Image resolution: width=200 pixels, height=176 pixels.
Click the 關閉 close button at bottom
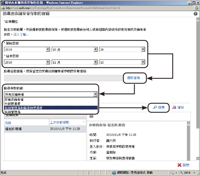pyautogui.click(x=184, y=165)
